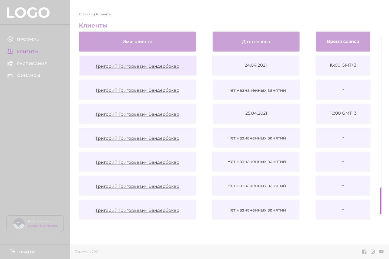
Task: Click the purple scrollbar thumb
Action: coord(381,201)
